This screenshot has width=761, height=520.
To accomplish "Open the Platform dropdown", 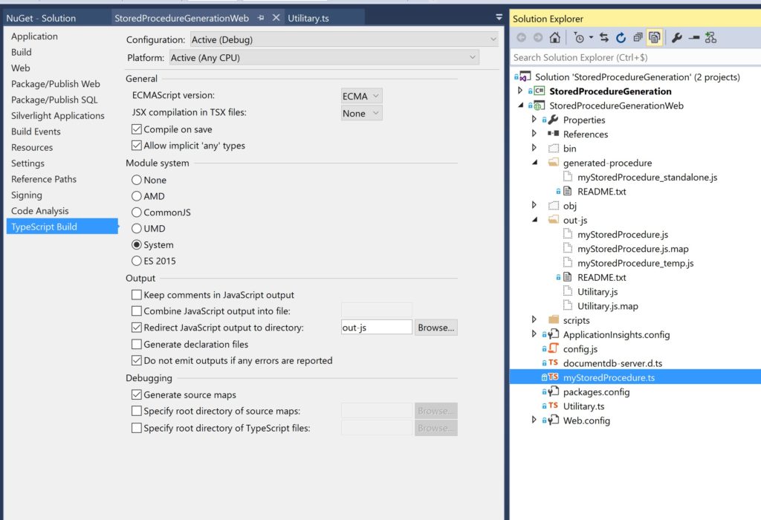I will tap(324, 58).
